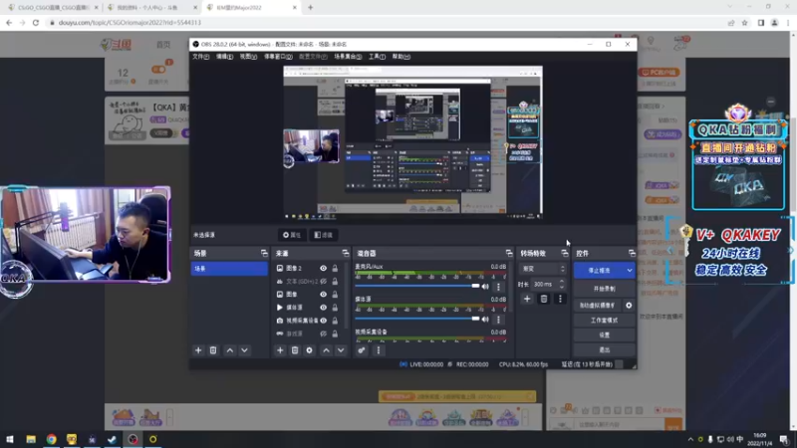The image size is (797, 448).
Task: Select the 场景 scene in the scenes list
Action: coord(229,268)
